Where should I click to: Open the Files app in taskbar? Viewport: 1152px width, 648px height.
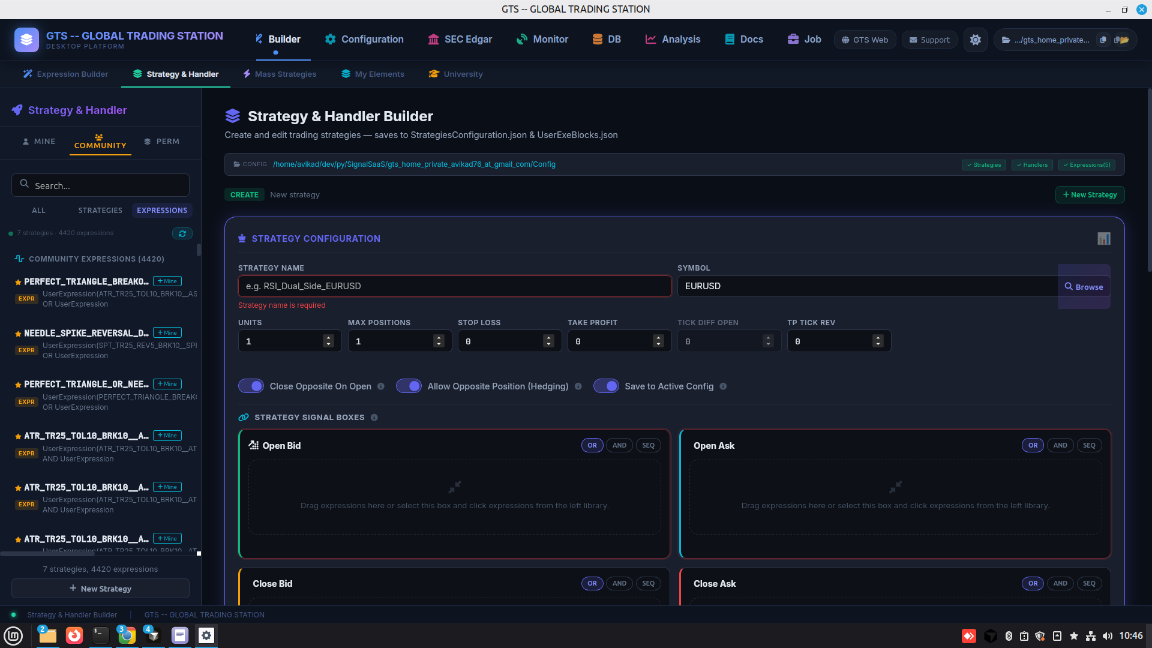[x=47, y=635]
